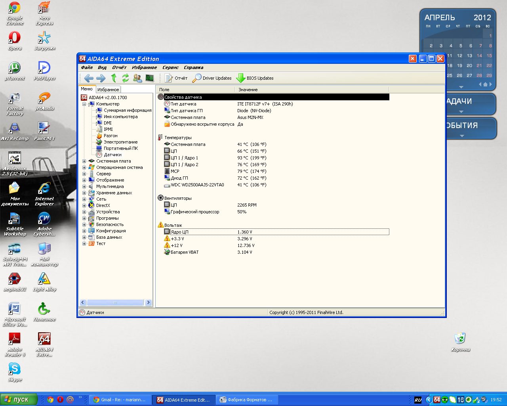The image size is (507, 406).
Task: Open the user management icon in toolbar
Action: tap(137, 78)
